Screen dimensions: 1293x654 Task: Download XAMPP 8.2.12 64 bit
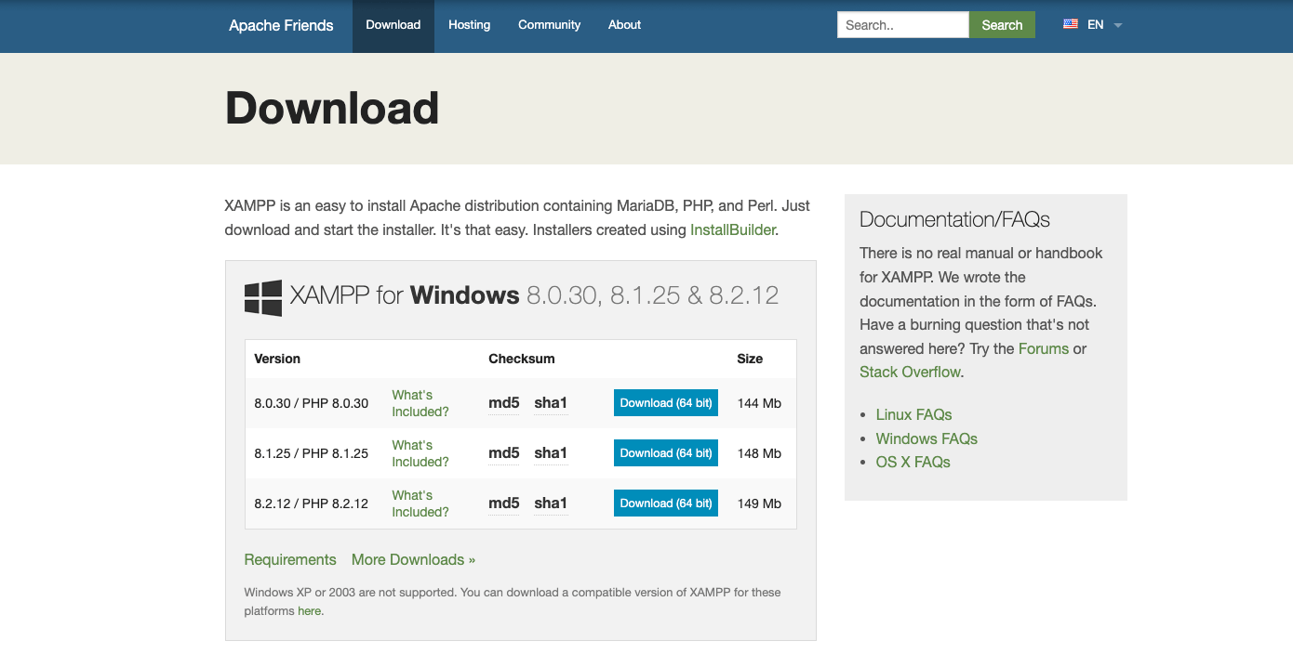665,504
